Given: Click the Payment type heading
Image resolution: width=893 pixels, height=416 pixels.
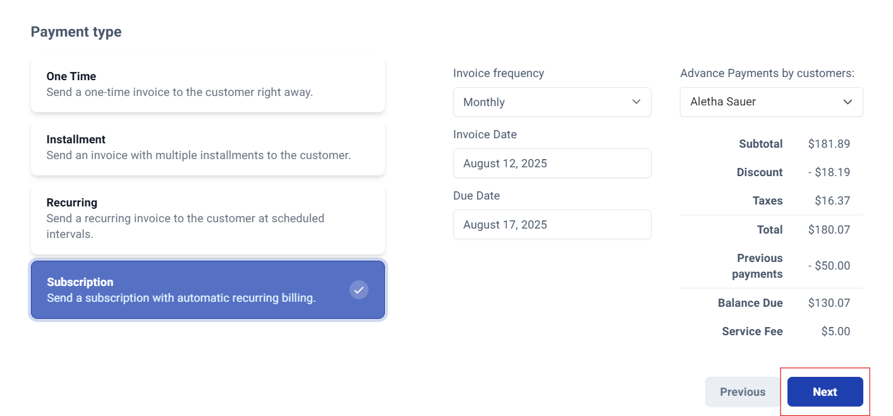Looking at the screenshot, I should pos(76,32).
